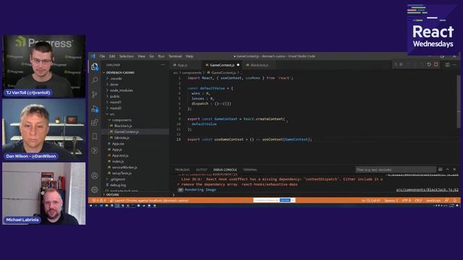Image resolution: width=463 pixels, height=260 pixels.
Task: Open debug.log in the explorer tree
Action: pos(135,185)
